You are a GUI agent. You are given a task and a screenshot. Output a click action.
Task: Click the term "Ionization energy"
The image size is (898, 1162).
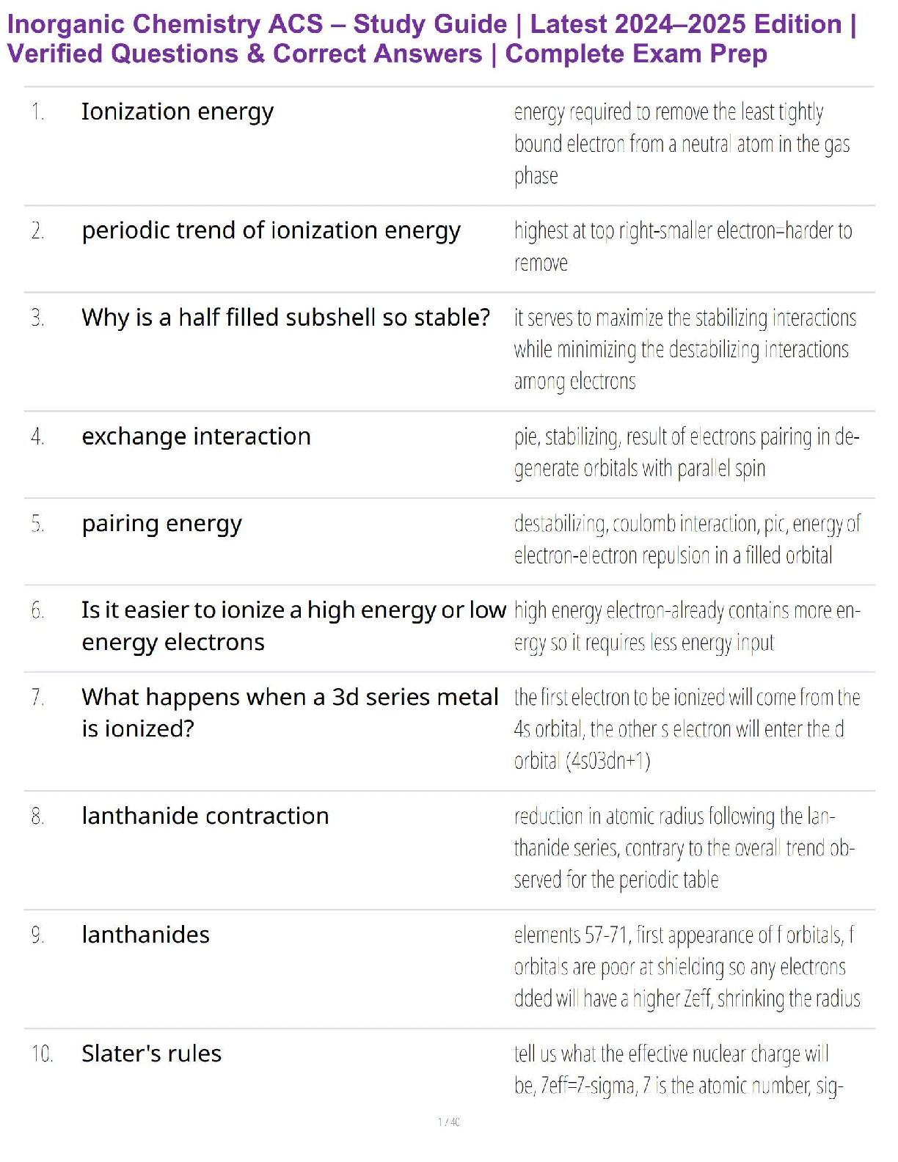[x=178, y=112]
